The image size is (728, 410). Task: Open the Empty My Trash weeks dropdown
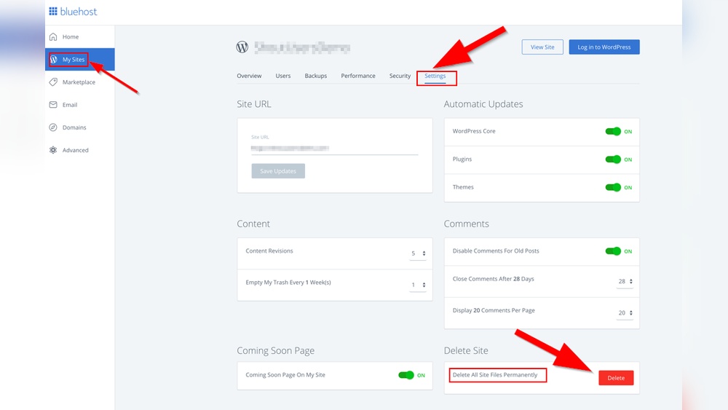coord(418,285)
